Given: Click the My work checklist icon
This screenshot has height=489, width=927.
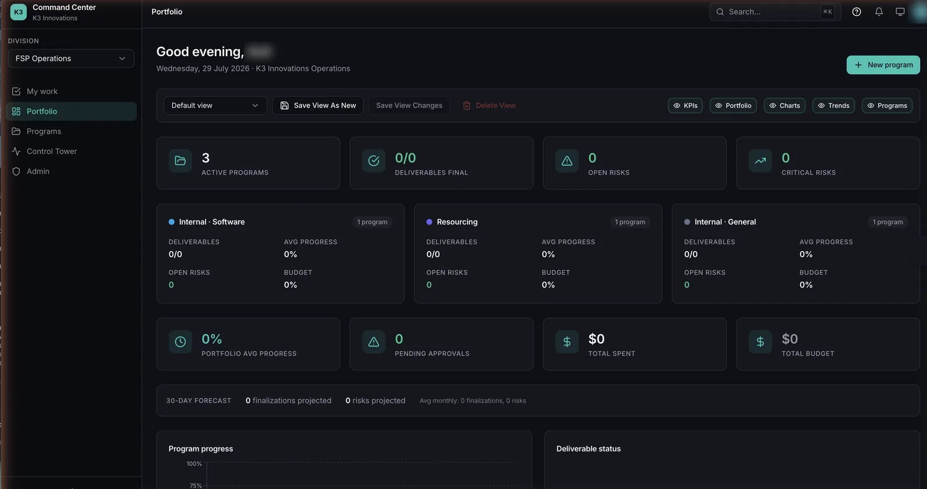Looking at the screenshot, I should click(16, 91).
